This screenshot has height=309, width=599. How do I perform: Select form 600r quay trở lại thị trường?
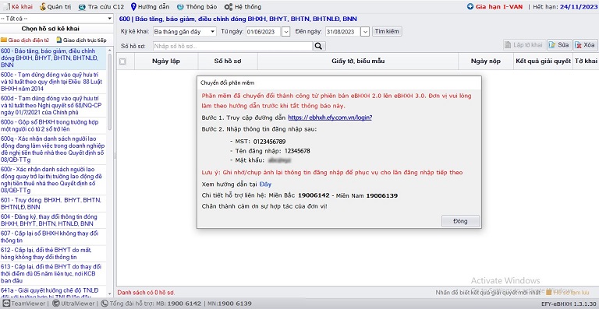[x=53, y=180]
